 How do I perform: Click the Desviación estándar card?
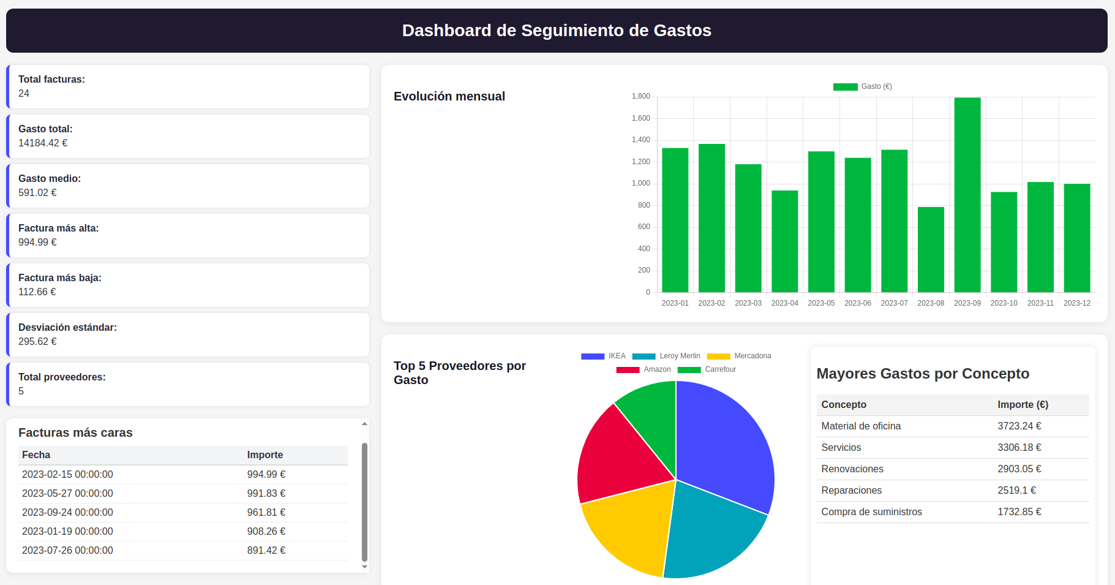click(x=188, y=335)
